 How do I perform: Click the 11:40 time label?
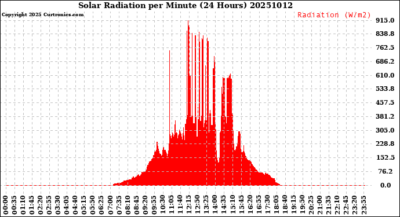(x=180, y=205)
